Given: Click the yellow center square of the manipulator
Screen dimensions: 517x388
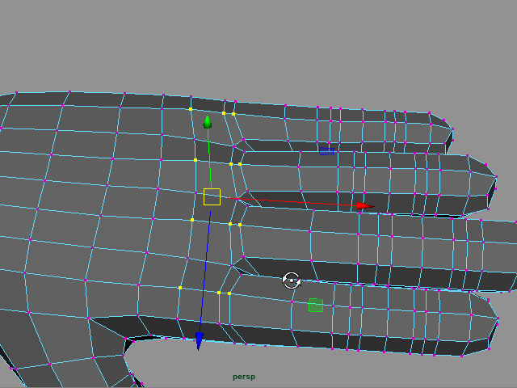Looking at the screenshot, I should [212, 197].
